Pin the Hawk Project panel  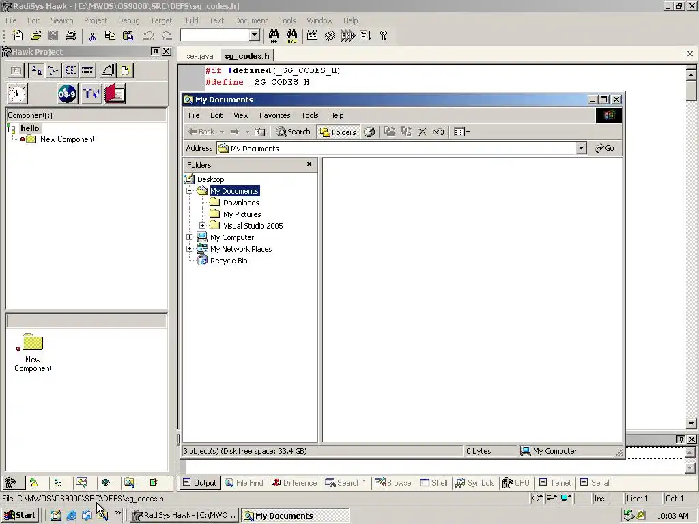point(155,52)
